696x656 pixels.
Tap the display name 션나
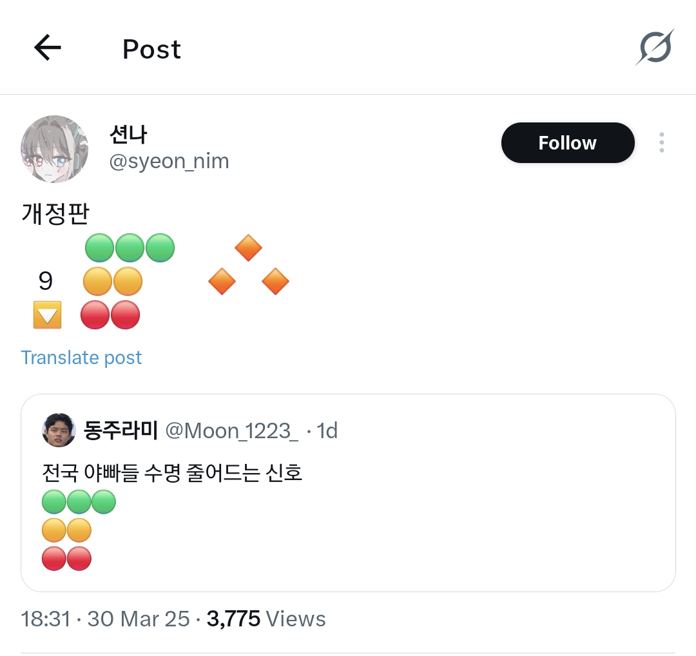click(x=128, y=135)
